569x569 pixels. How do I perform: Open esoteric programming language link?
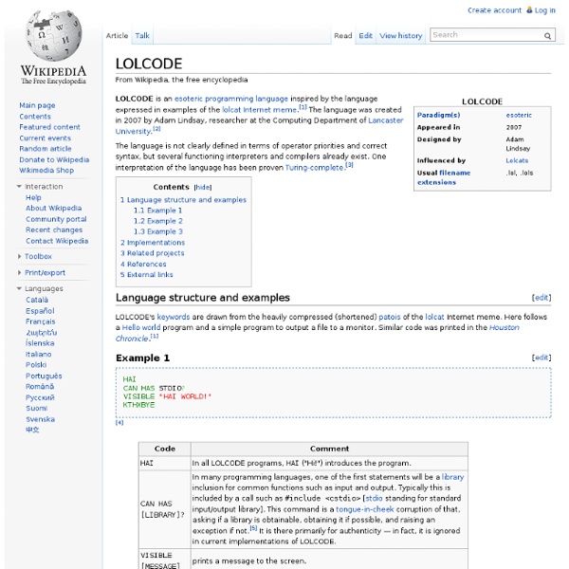231,99
